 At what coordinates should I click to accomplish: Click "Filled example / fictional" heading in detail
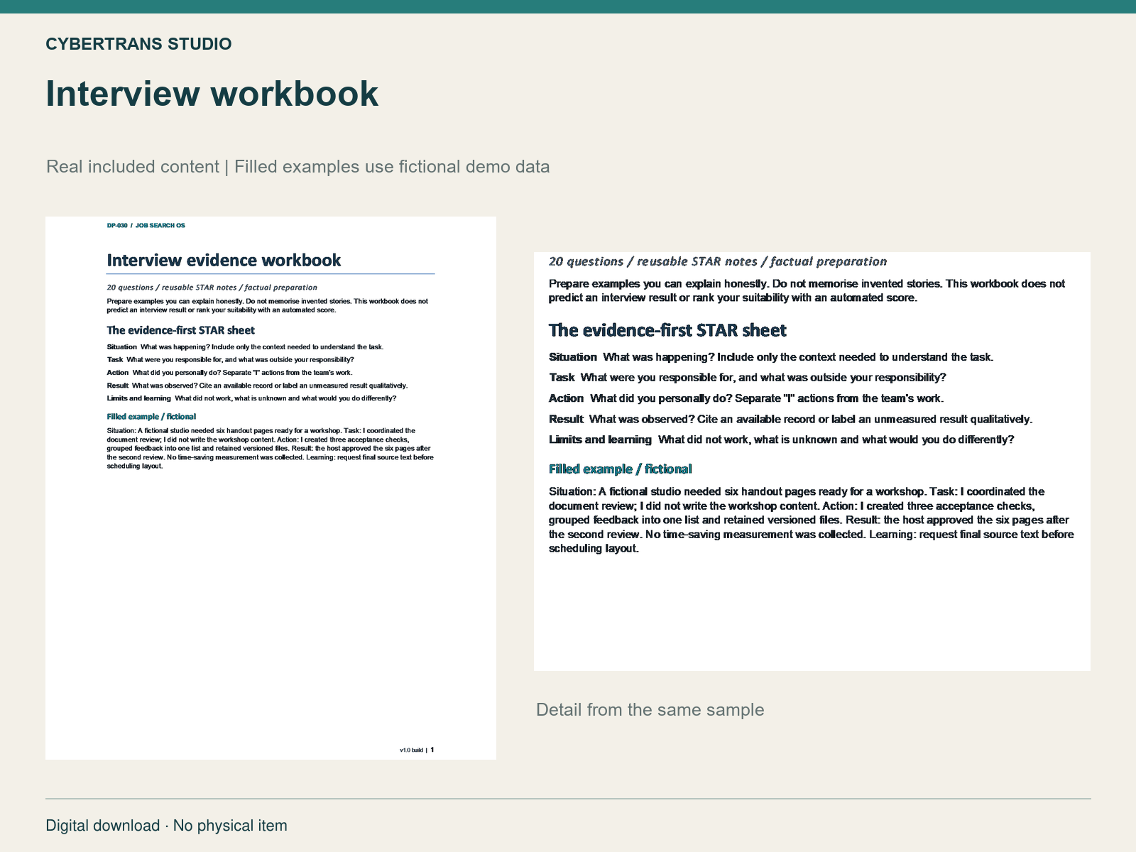pos(620,469)
